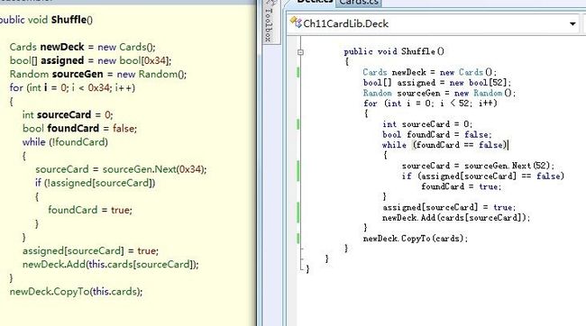Click 'Shuffle()' heading in left disassembler pane
The image size is (586, 326).
click(72, 20)
